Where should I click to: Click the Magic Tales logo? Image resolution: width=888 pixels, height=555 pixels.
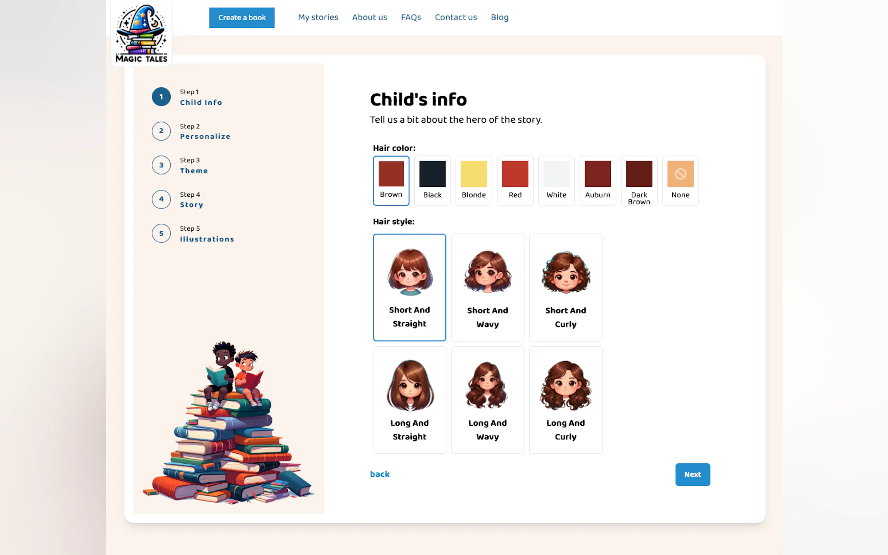pyautogui.click(x=141, y=33)
